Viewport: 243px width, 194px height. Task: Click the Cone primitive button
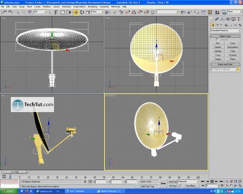(x=233, y=43)
